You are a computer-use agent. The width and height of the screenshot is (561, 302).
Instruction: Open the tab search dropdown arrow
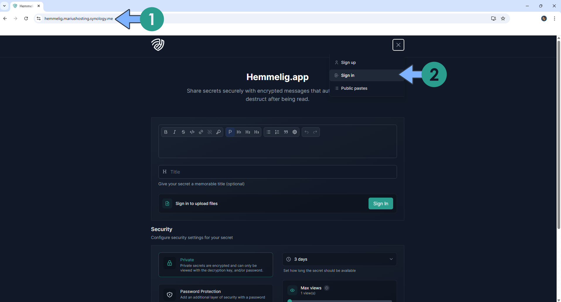pyautogui.click(x=4, y=6)
